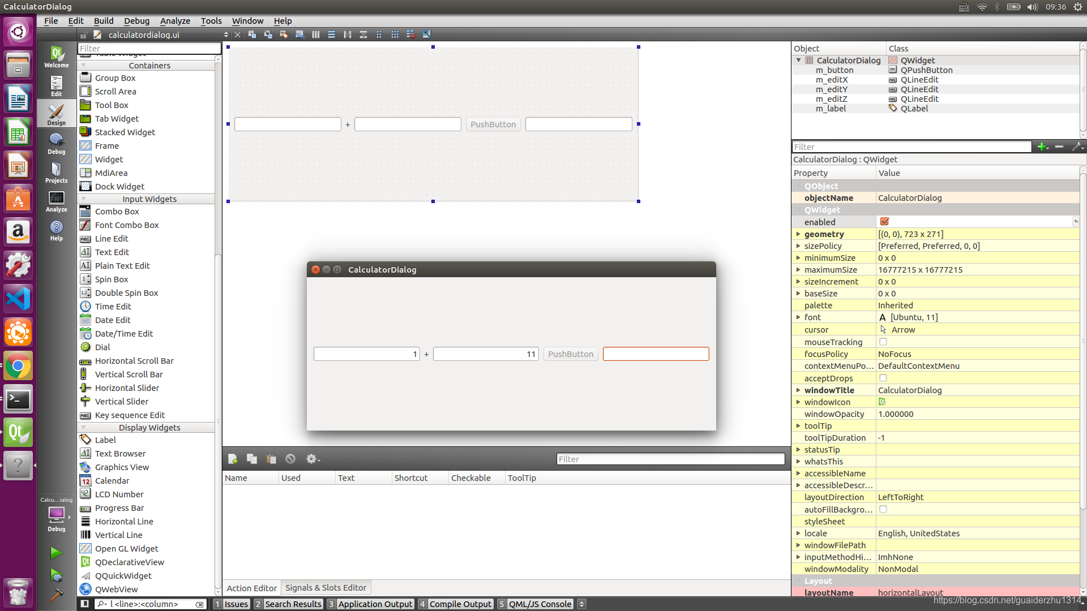The width and height of the screenshot is (1087, 611).
Task: Open the Build menu
Action: [103, 20]
